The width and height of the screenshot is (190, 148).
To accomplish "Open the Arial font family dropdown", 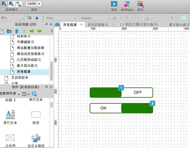I will [62, 18].
